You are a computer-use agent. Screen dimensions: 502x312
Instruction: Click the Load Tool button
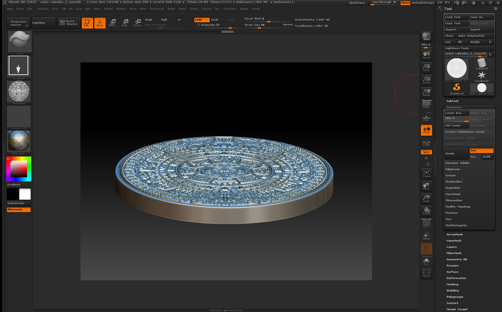pyautogui.click(x=456, y=17)
